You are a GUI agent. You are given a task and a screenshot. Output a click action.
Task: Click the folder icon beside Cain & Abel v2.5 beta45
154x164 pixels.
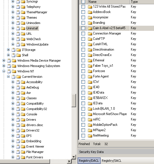[x=90, y=28]
